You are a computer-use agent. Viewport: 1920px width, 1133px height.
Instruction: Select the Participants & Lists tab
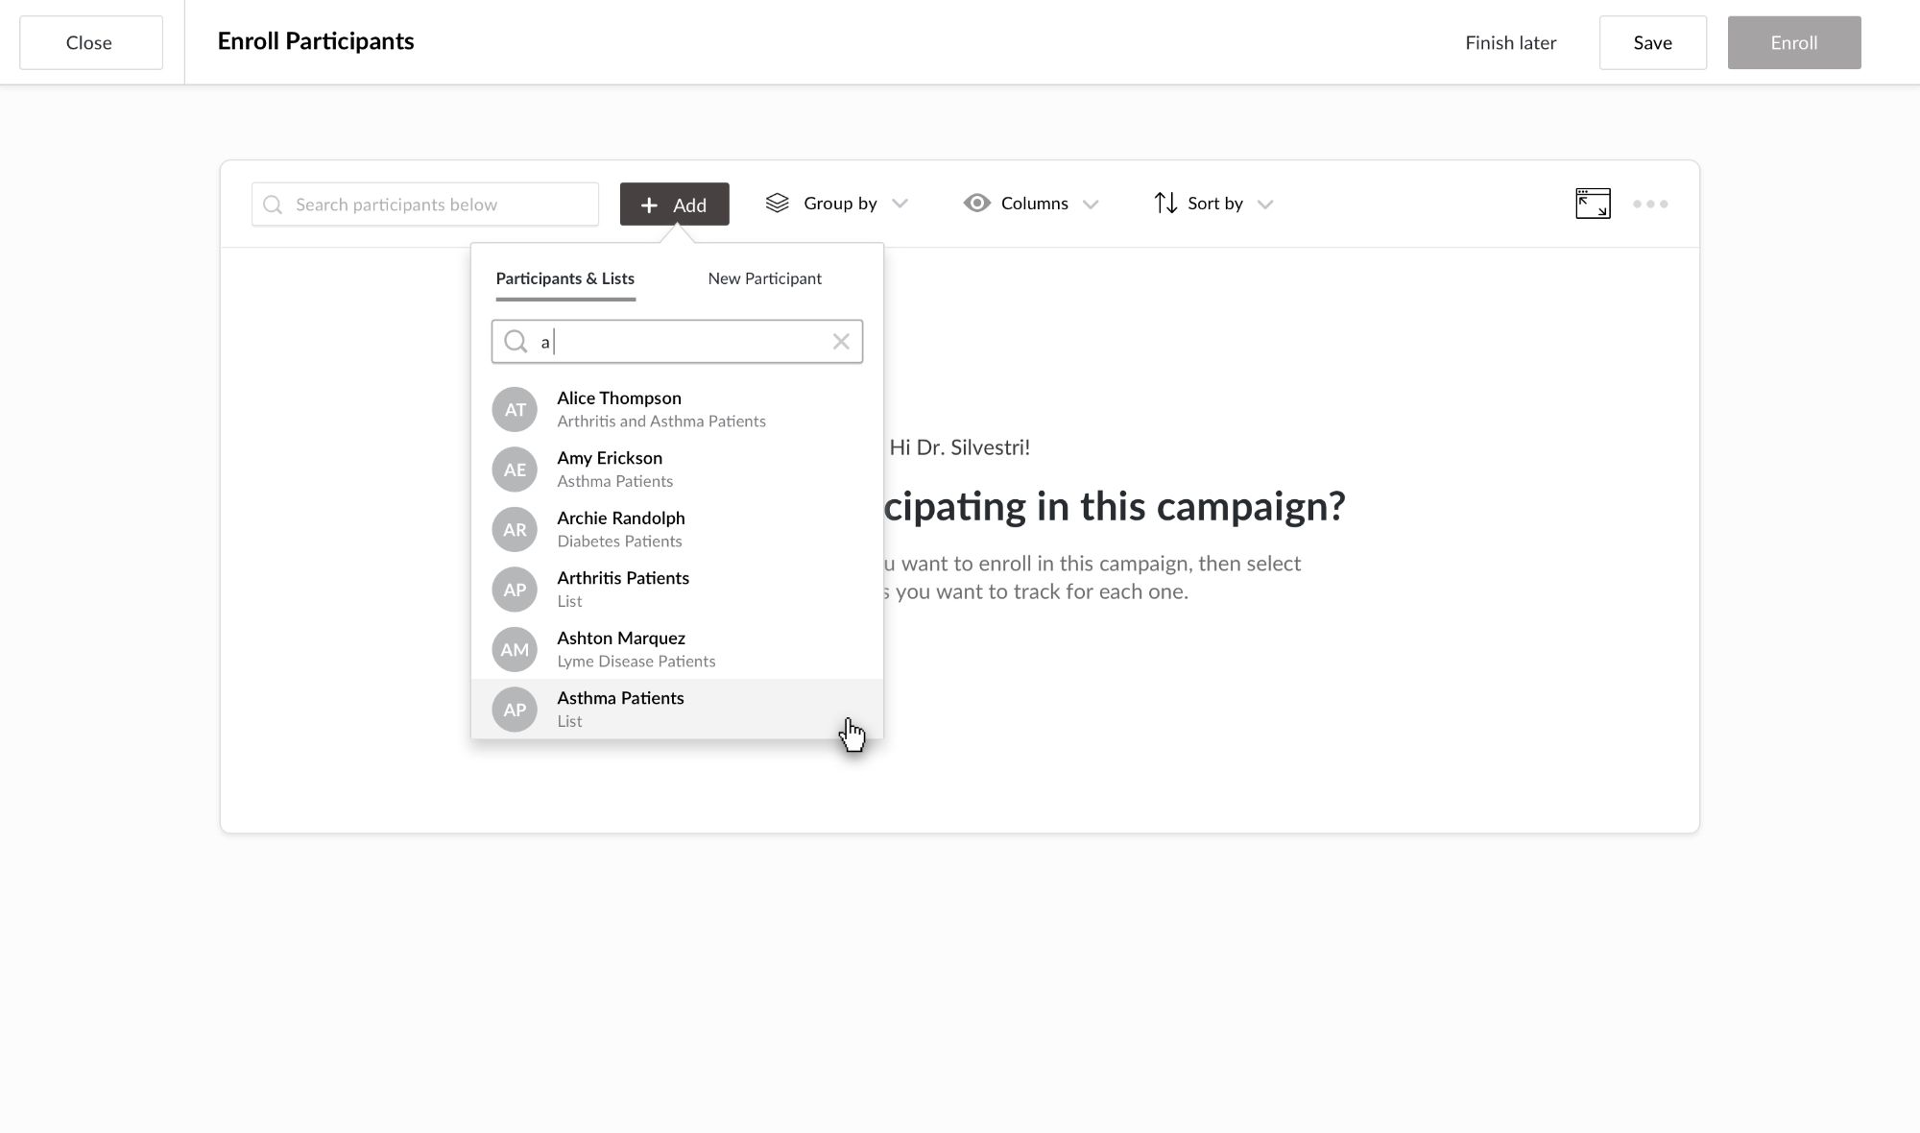tap(564, 278)
